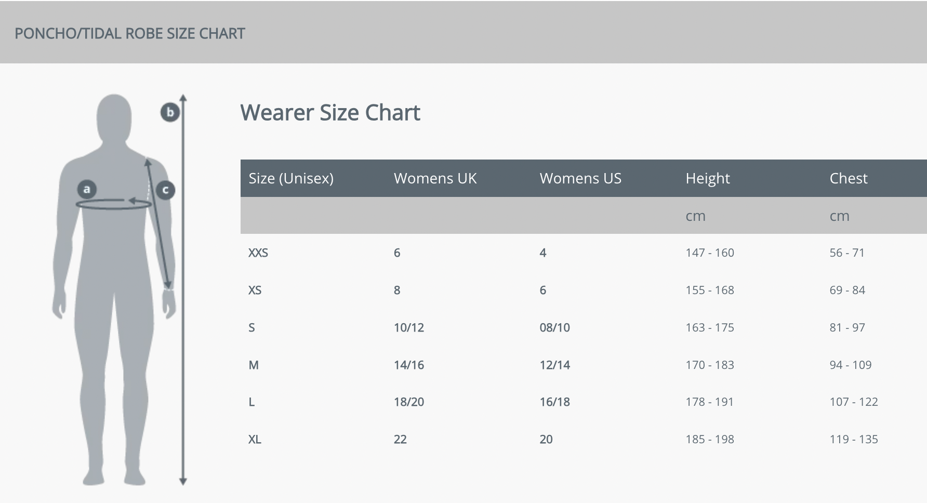This screenshot has height=503, width=927.
Task: Click the 'Wearer Size Chart' heading
Action: 330,113
